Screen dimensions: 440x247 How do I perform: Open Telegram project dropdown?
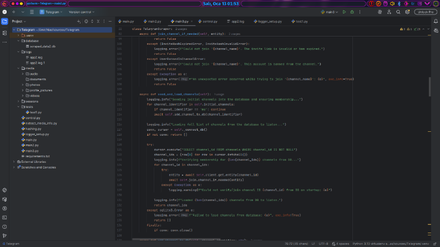click(52, 12)
